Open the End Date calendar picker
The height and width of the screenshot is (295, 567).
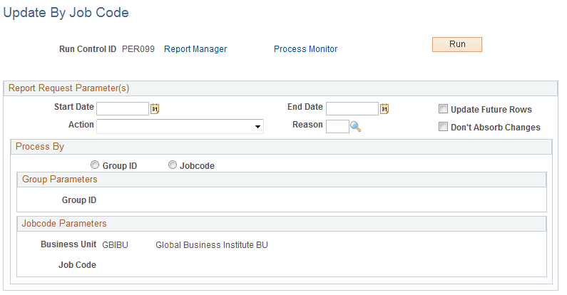[384, 108]
